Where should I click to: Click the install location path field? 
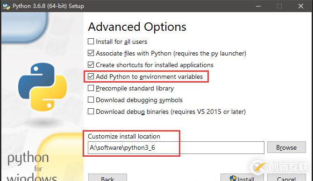tap(176, 148)
